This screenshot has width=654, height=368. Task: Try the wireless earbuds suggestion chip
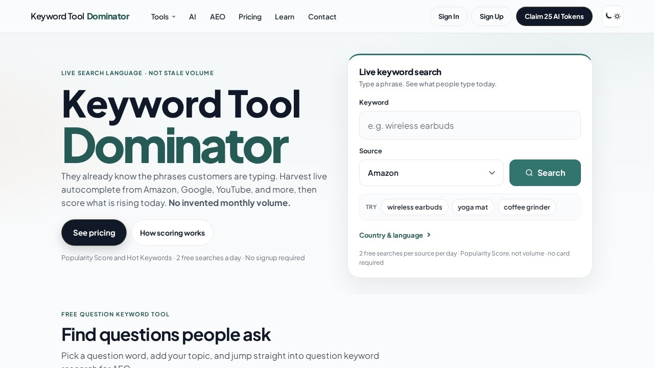tap(414, 207)
